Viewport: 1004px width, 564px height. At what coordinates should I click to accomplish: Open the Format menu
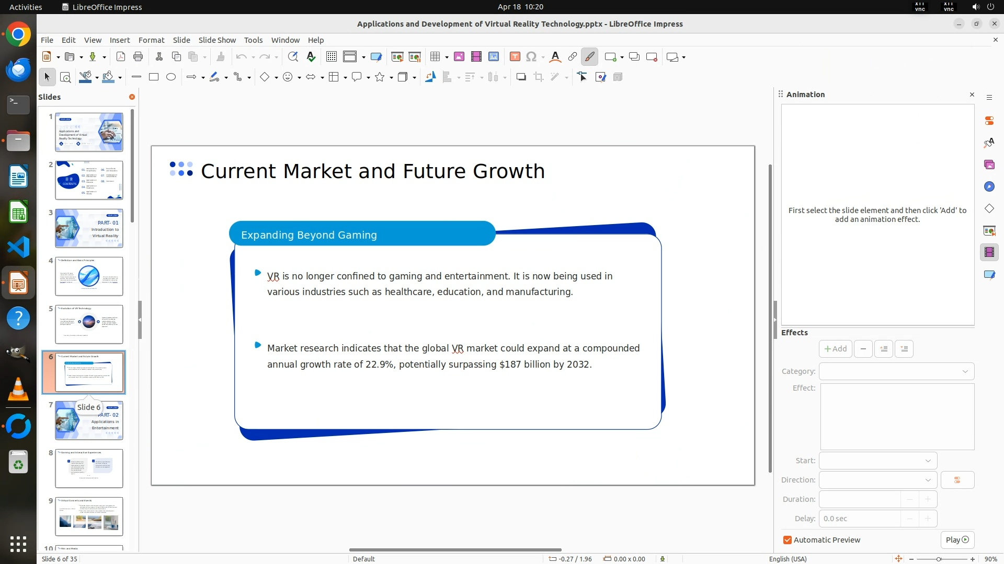(151, 40)
